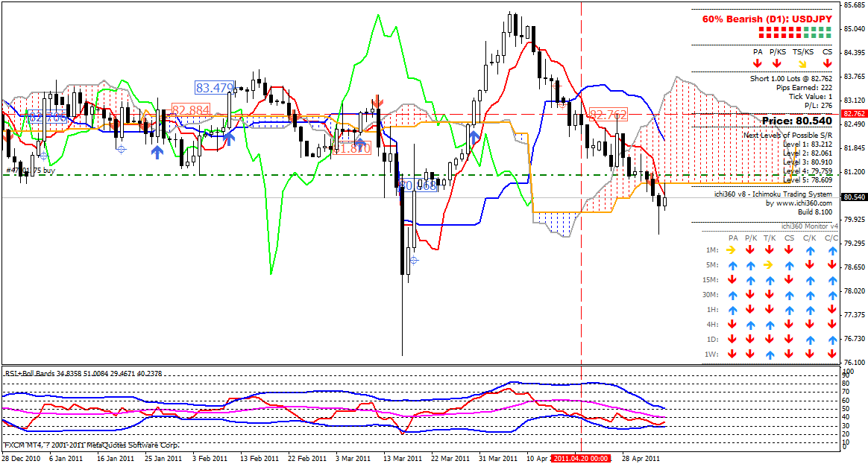
Task: Click the blue buy arrow near 25 Jan
Action: tap(158, 152)
